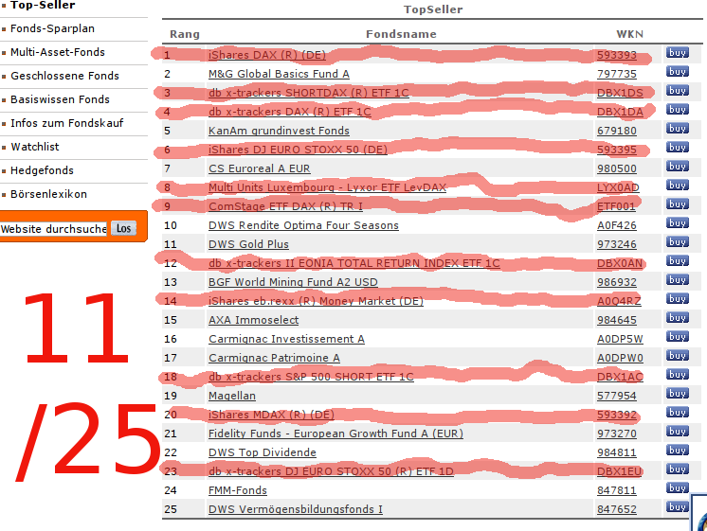Click buy button for Fidelity European Growth Fund

[x=678, y=431]
